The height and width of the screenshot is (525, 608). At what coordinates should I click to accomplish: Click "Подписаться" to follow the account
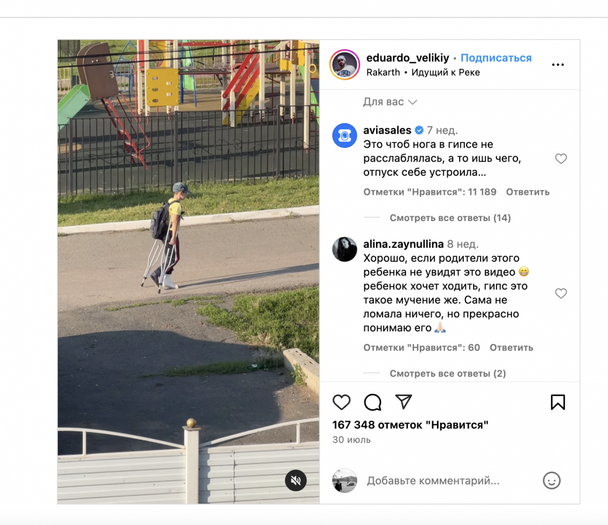[496, 58]
